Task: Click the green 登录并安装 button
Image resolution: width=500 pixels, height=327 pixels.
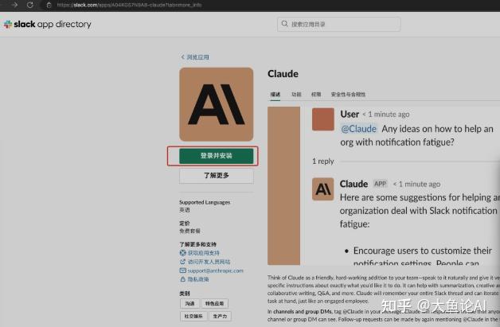Action: tap(217, 156)
